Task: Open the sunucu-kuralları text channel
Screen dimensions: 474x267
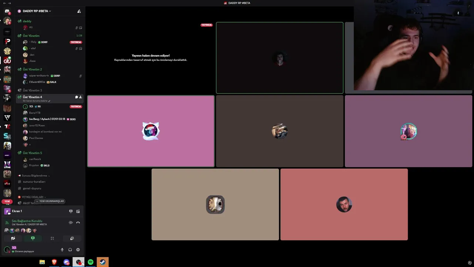Action: (34, 182)
